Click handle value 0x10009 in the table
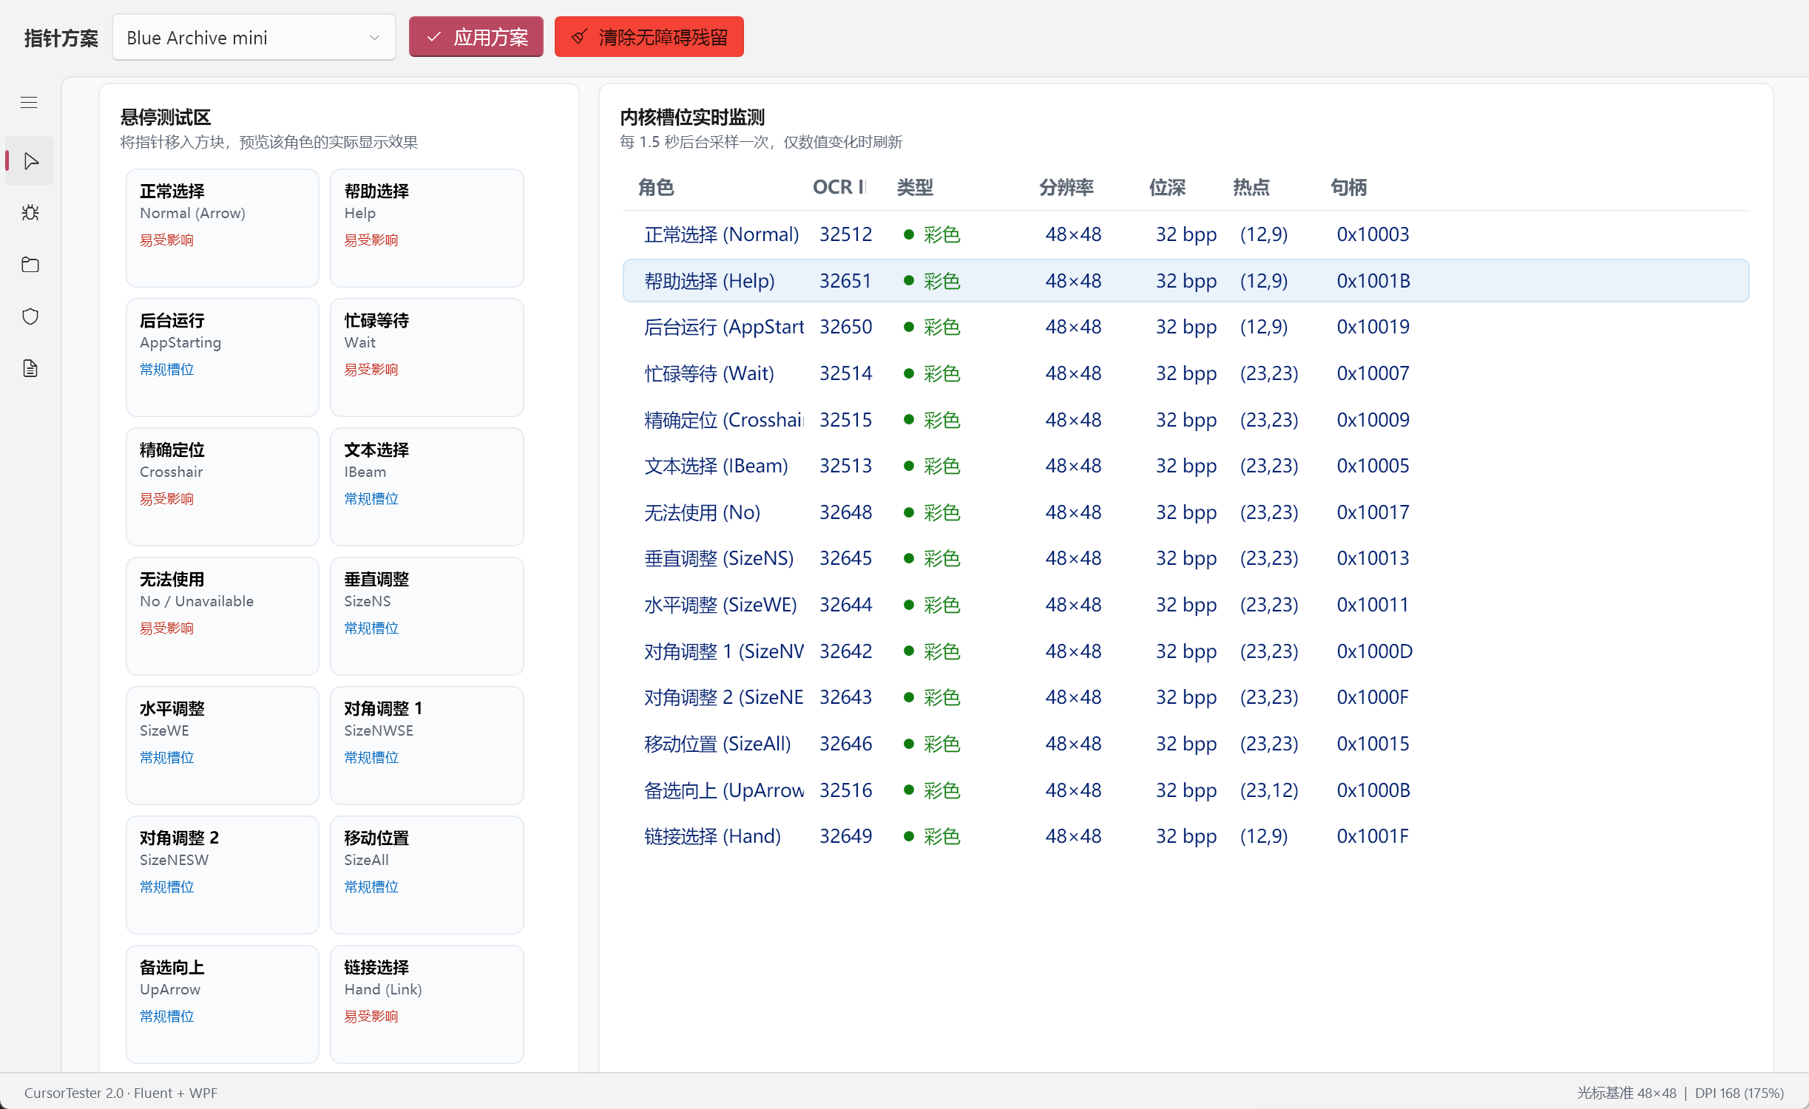The height and width of the screenshot is (1109, 1809). (1373, 420)
